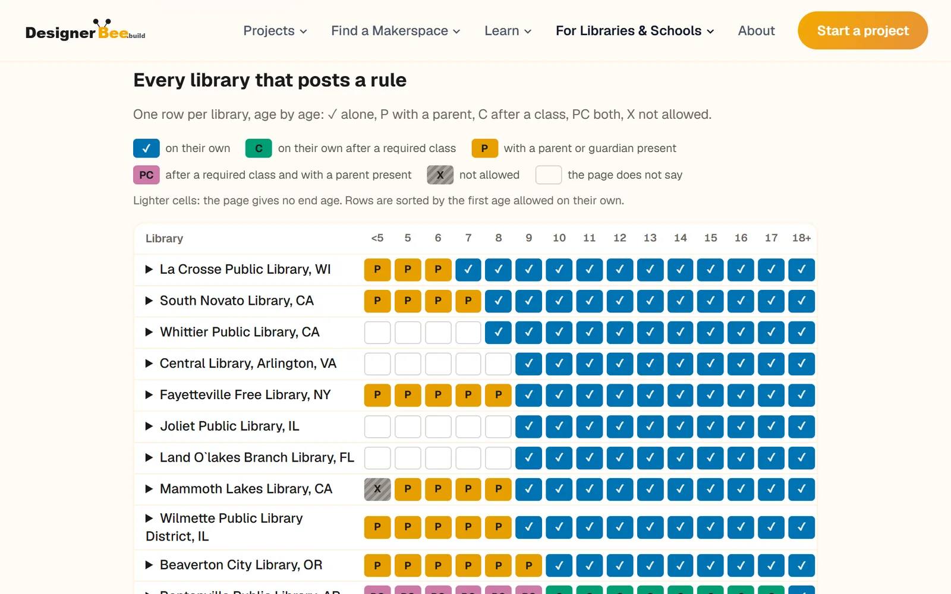
Task: Click the hatched X legend swatch
Action: pos(440,175)
